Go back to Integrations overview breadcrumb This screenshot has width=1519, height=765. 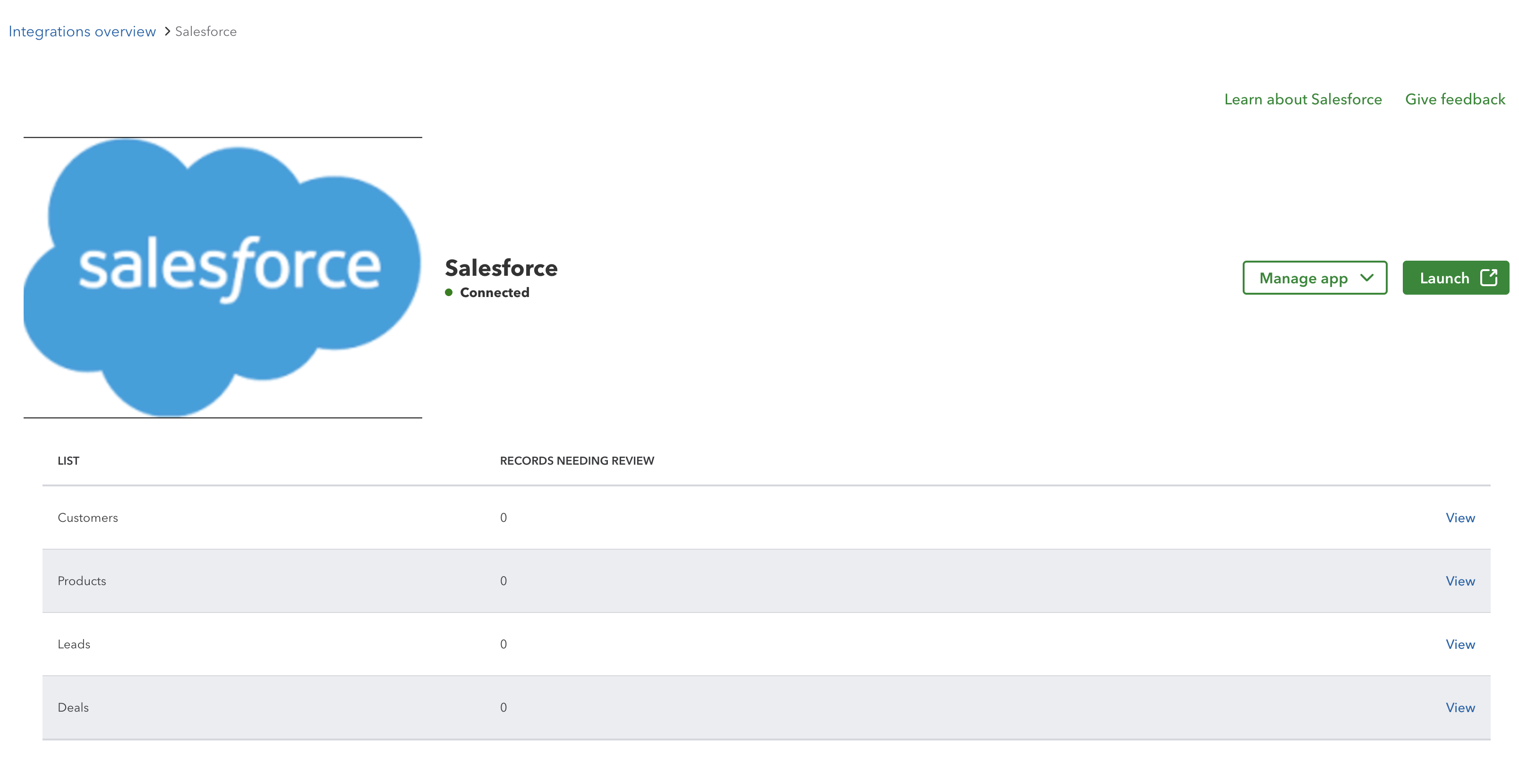point(82,31)
